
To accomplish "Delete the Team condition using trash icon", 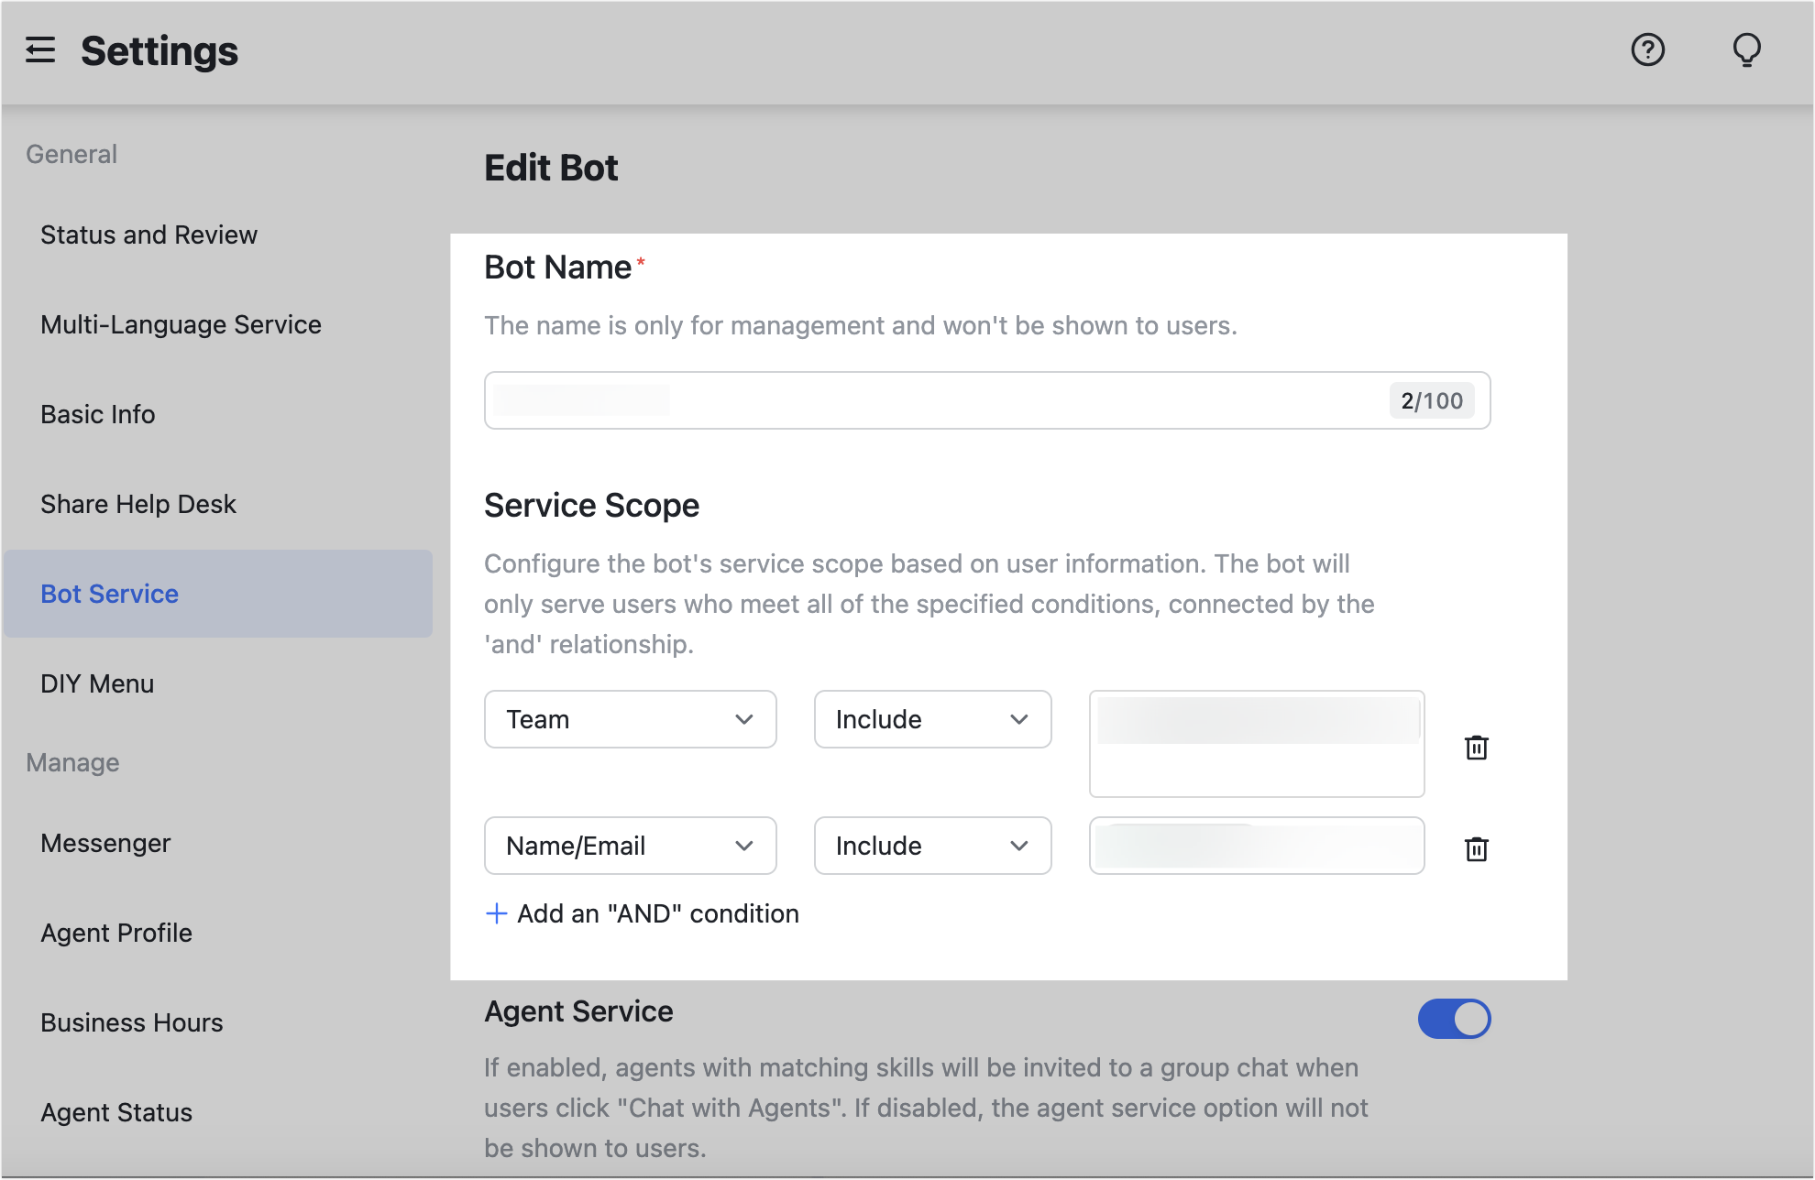I will 1476,748.
